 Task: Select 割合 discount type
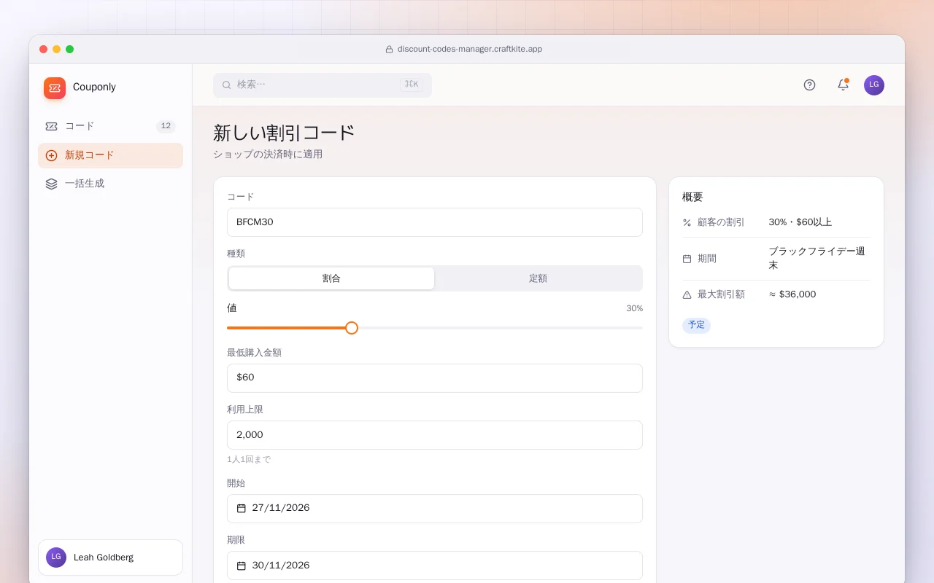coord(331,278)
